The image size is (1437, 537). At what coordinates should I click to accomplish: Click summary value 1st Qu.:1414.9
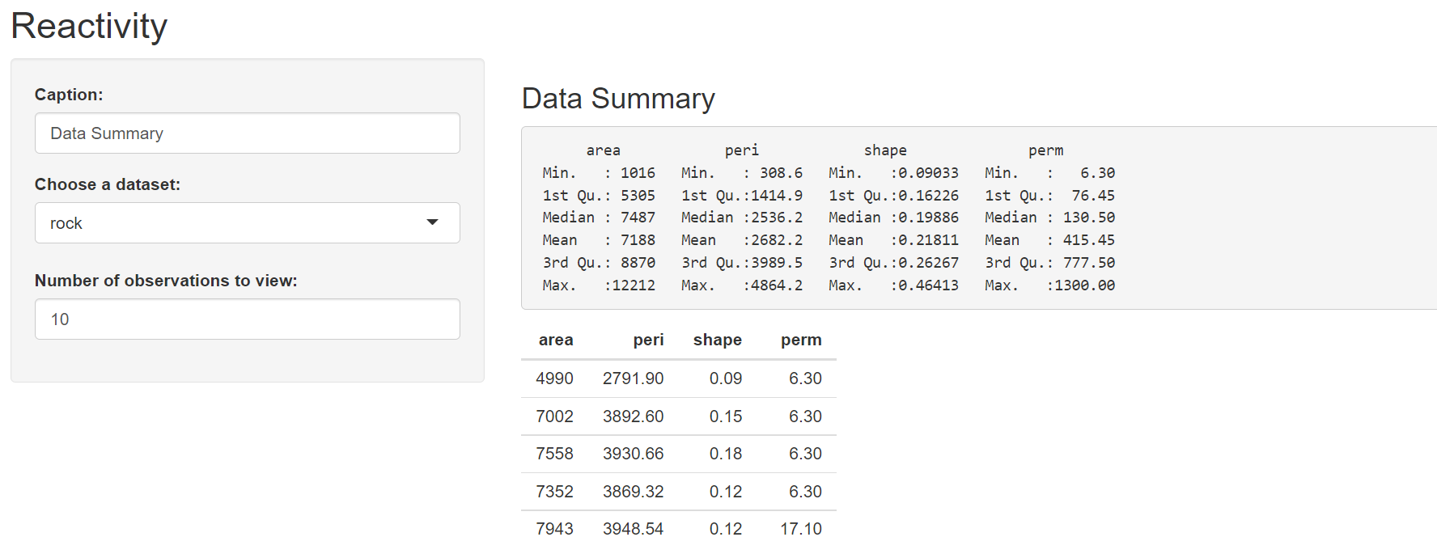(x=742, y=196)
